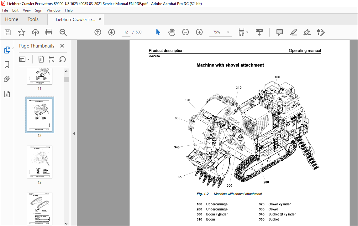This screenshot has width=358, height=226.
Task: Collapse the navigation pane arrow
Action: 74,133
